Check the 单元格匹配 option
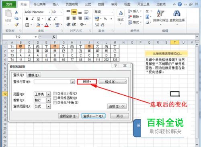201x147 pixels. pyautogui.click(x=55, y=98)
